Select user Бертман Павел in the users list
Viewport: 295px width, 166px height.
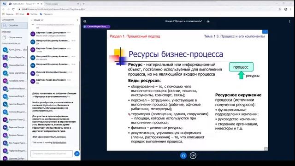click(x=14, y=120)
